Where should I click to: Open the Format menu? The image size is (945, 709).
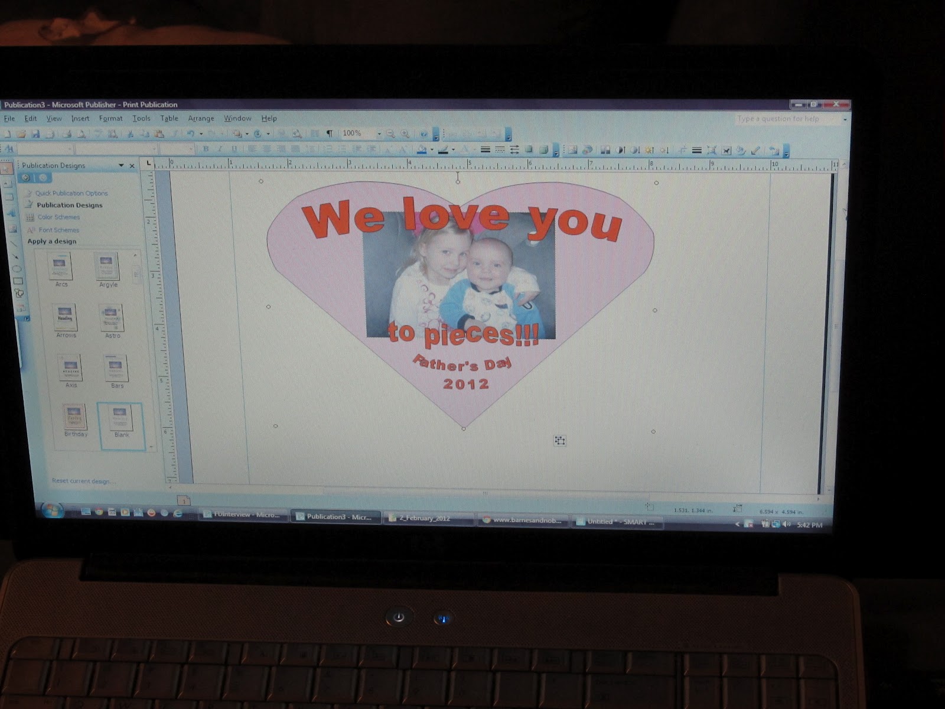click(x=110, y=119)
